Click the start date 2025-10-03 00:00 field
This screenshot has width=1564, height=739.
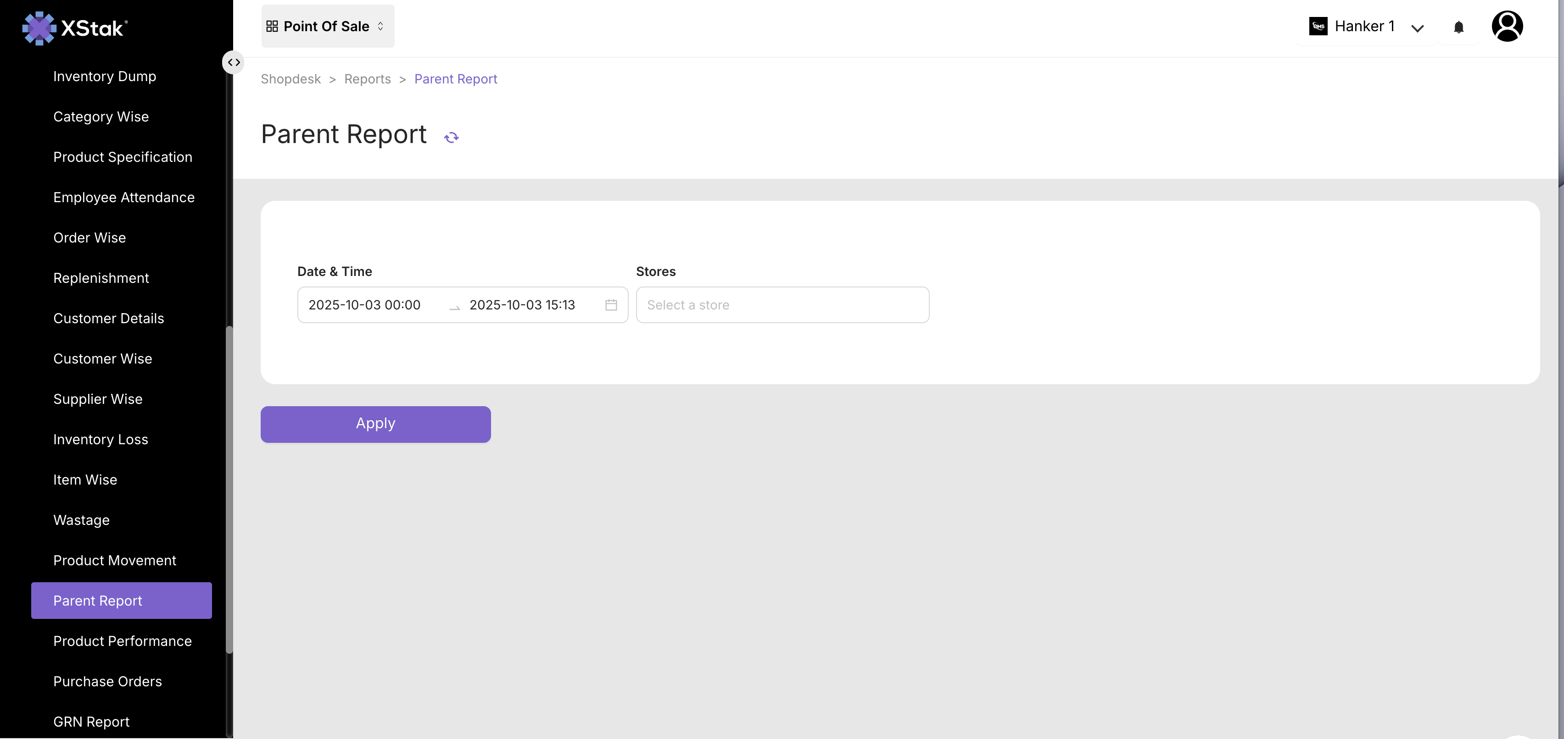(364, 305)
